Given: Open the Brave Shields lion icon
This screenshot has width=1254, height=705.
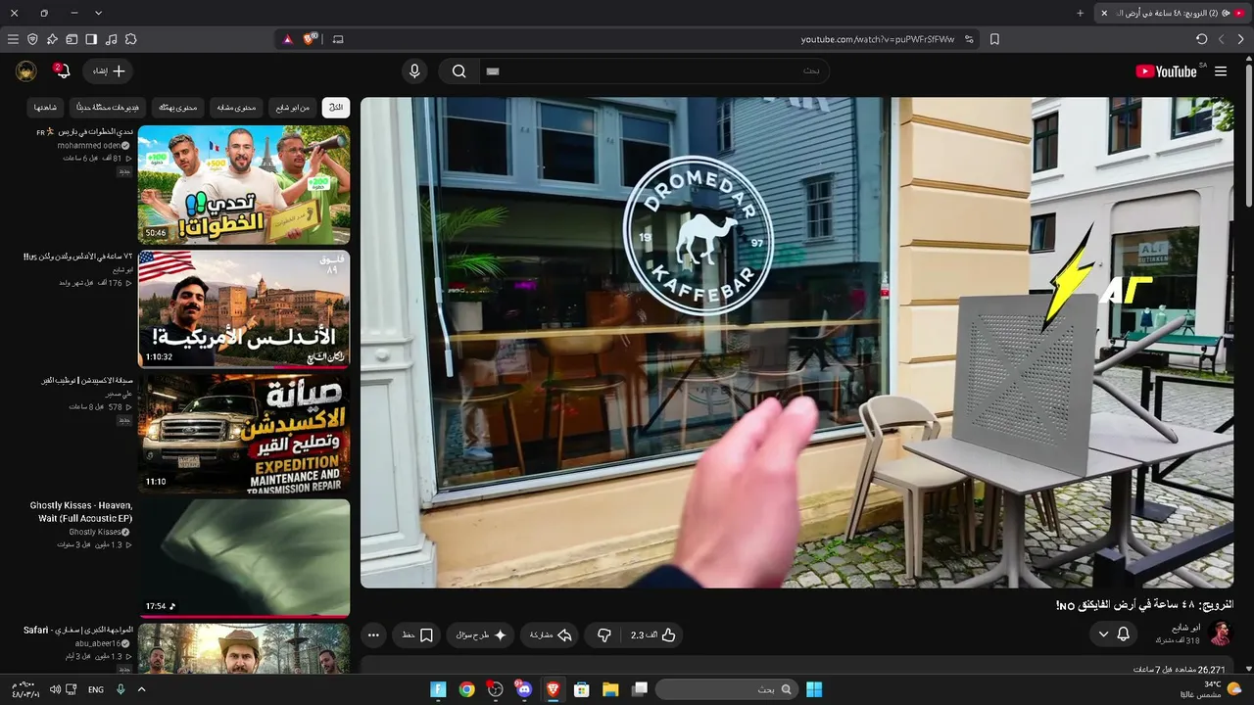Looking at the screenshot, I should tap(311, 39).
